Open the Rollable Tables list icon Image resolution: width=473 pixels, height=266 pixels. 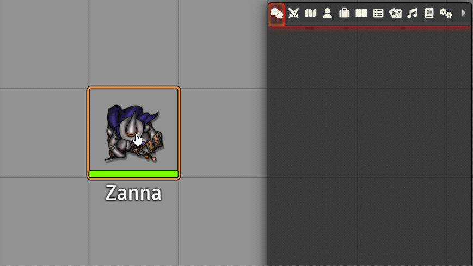coord(378,13)
